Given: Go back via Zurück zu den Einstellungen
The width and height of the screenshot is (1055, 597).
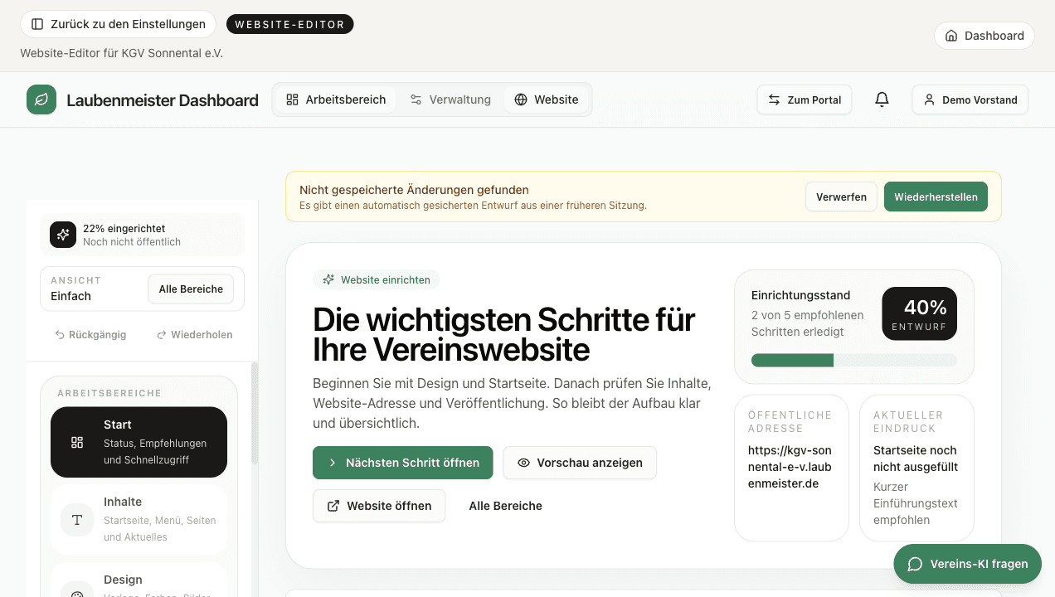Looking at the screenshot, I should click(x=118, y=24).
